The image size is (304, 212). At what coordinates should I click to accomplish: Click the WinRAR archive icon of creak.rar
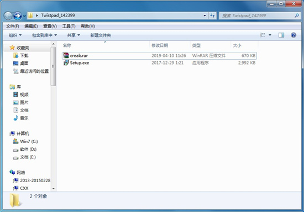point(66,56)
